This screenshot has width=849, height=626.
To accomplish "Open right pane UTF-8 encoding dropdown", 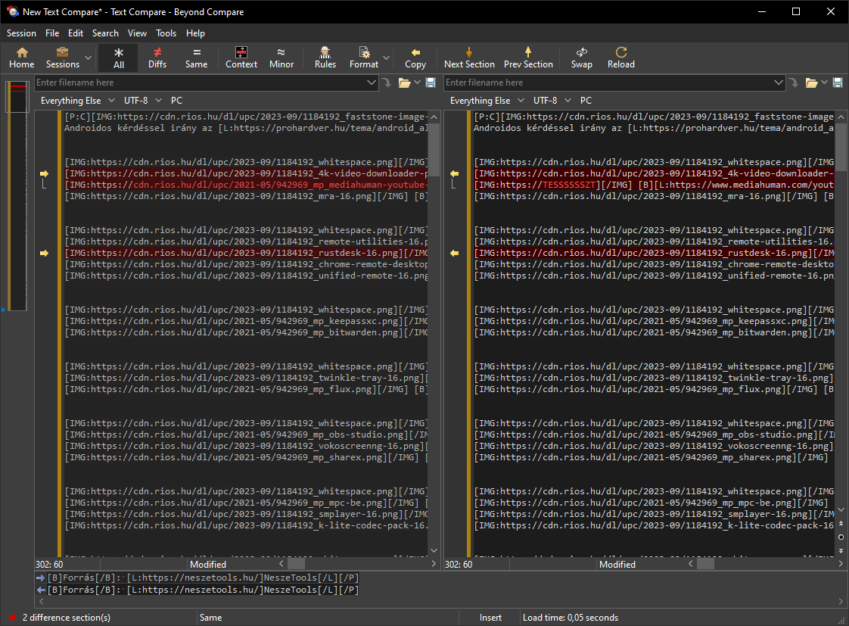I will (552, 101).
